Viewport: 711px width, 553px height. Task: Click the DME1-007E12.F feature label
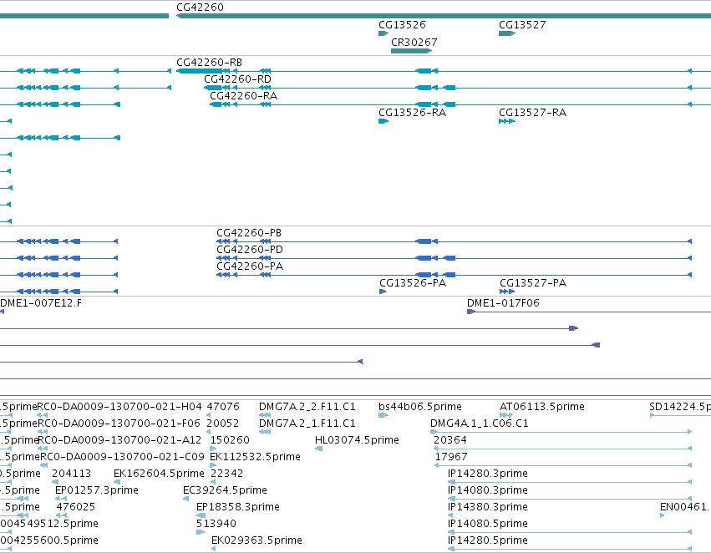[41, 303]
